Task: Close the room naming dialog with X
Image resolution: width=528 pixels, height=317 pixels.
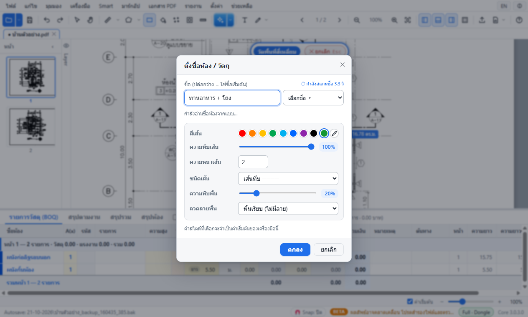Action: coord(343,65)
